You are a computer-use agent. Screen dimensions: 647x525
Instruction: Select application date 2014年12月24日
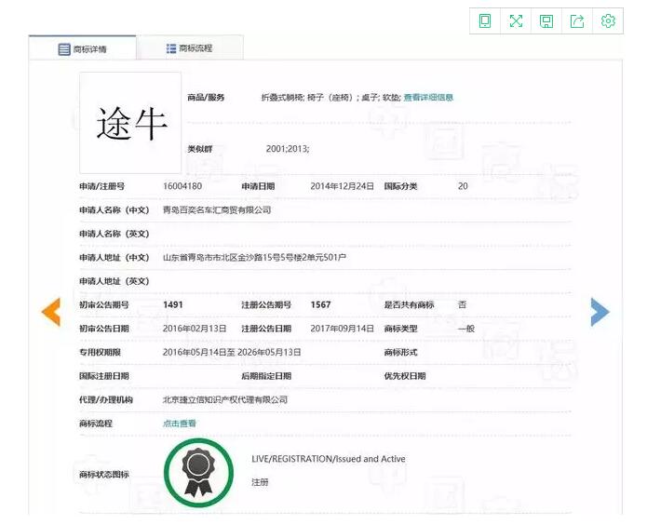pos(342,186)
